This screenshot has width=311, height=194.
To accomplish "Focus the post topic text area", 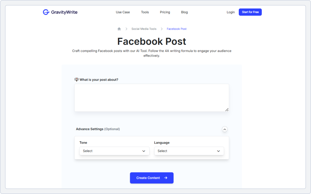I will (x=152, y=98).
